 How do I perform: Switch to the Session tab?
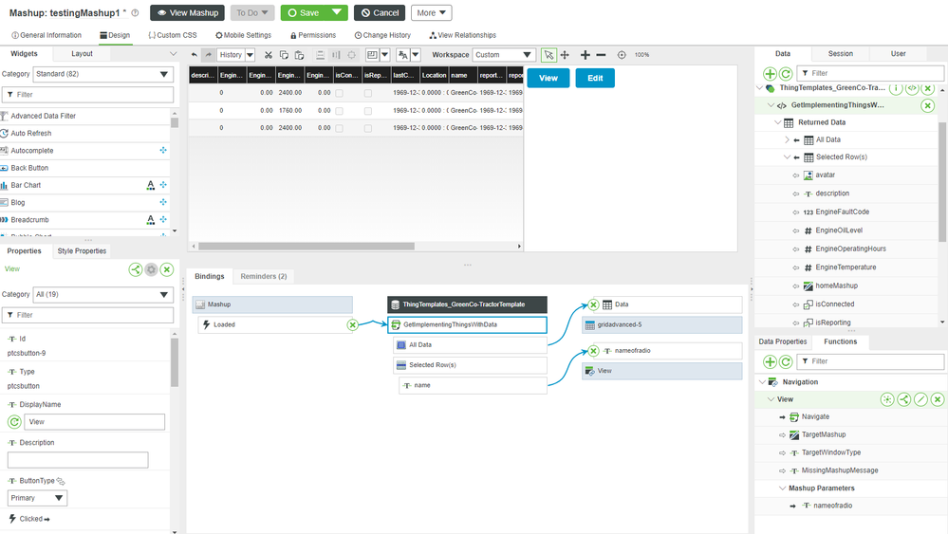pos(841,54)
